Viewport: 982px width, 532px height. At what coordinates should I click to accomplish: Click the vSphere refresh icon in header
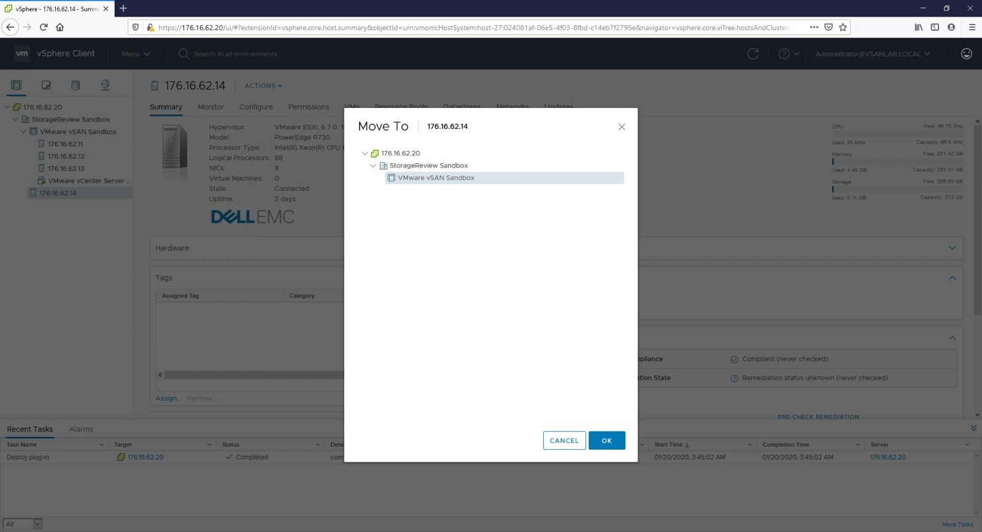coord(752,54)
